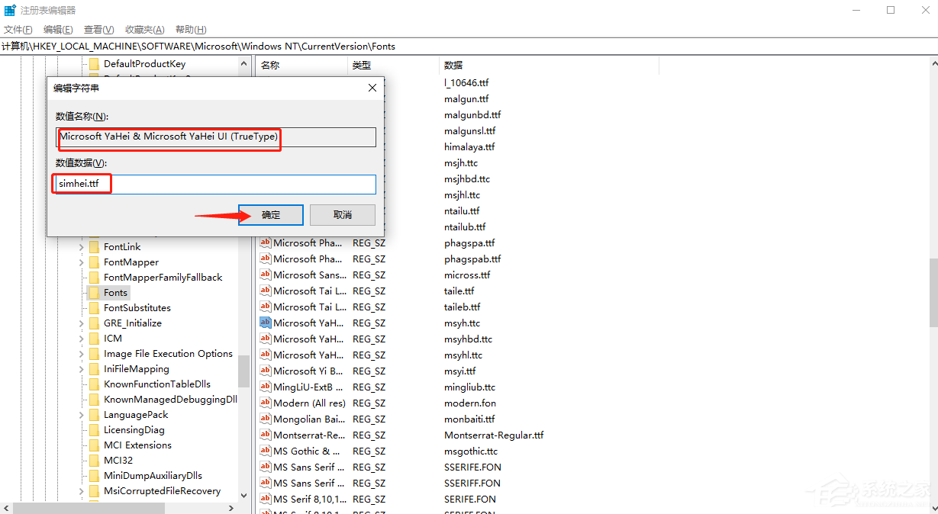This screenshot has width=938, height=514.
Task: Click the Fonts folder icon in the tree
Action: point(93,292)
